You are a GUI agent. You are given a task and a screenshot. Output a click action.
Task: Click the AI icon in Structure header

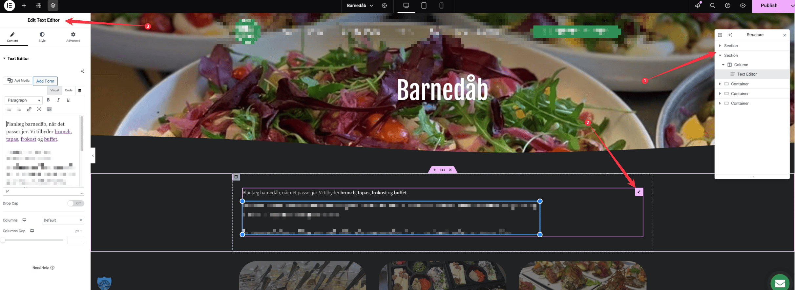[730, 35]
